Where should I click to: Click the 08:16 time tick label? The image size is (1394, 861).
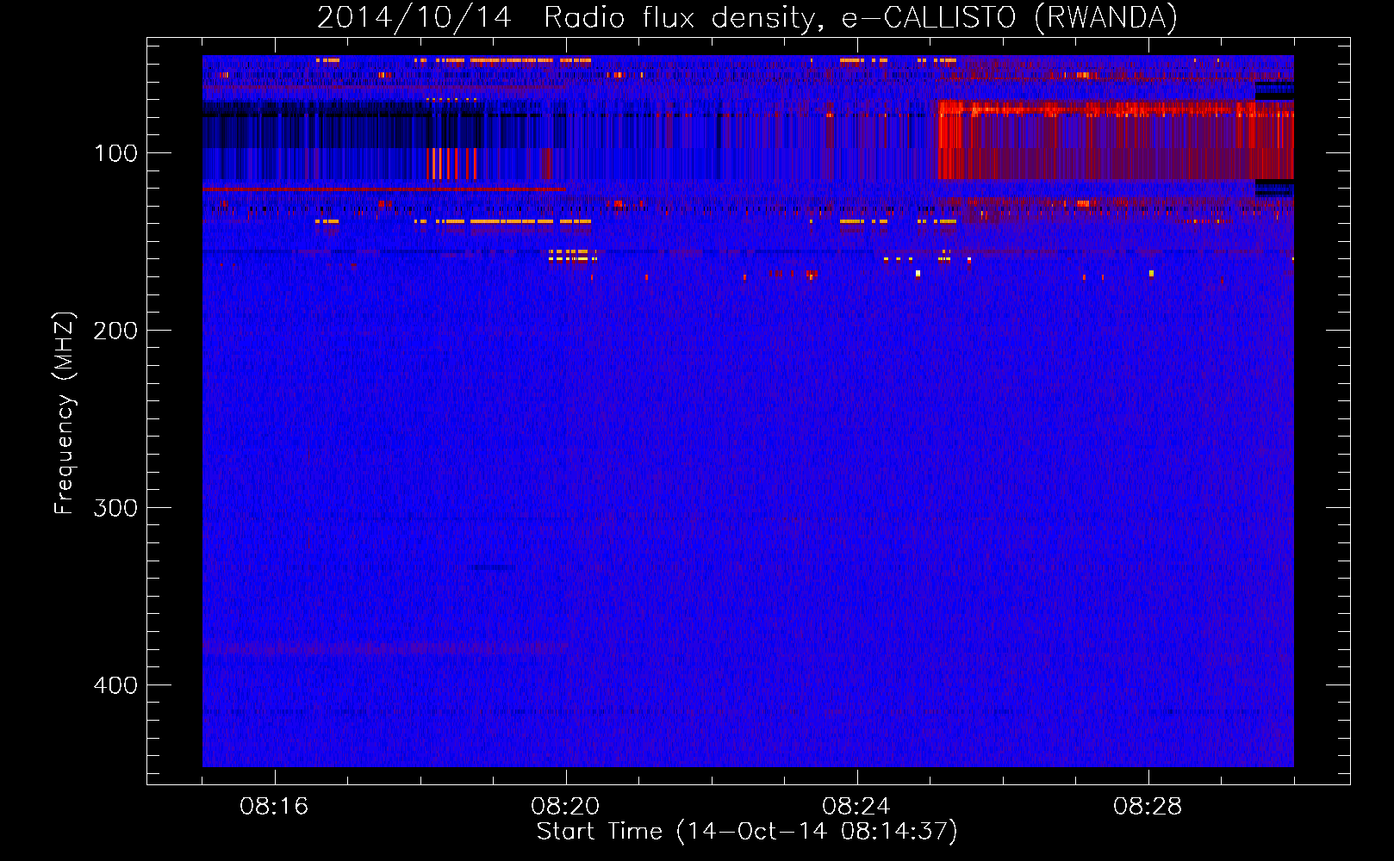click(274, 807)
